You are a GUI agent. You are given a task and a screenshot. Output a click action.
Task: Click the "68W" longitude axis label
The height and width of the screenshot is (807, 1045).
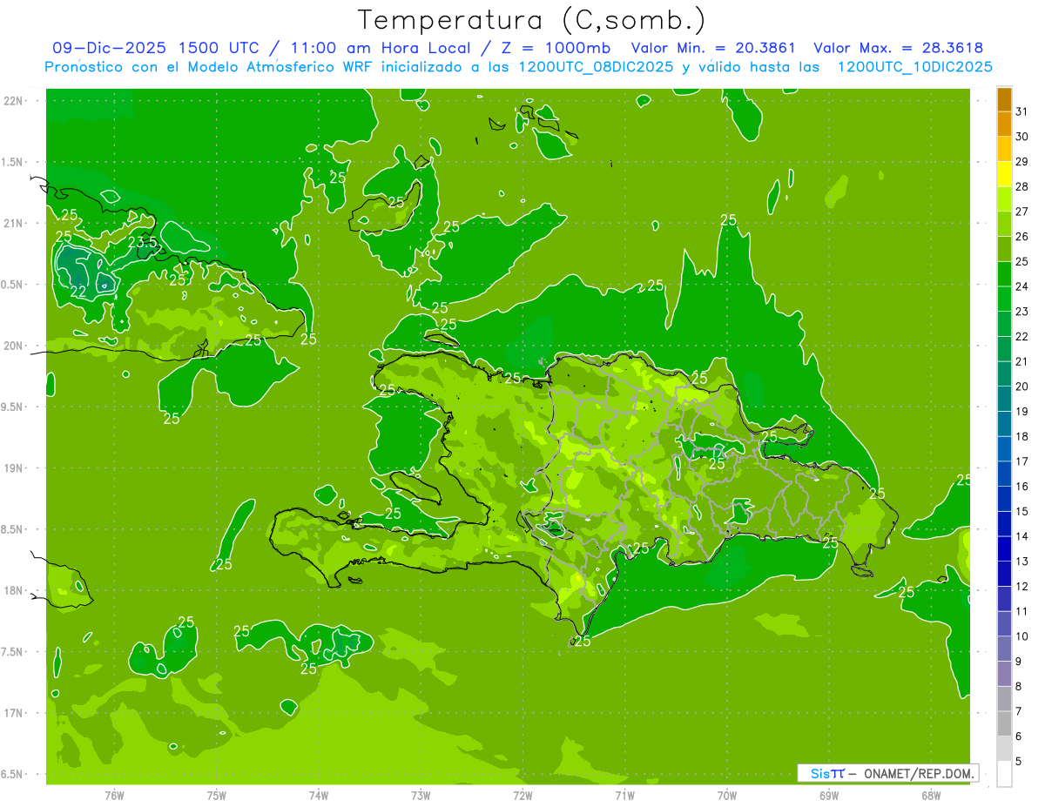pyautogui.click(x=931, y=796)
